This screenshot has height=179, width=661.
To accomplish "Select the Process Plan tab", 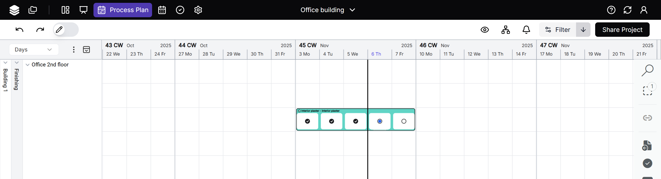I will click(123, 10).
